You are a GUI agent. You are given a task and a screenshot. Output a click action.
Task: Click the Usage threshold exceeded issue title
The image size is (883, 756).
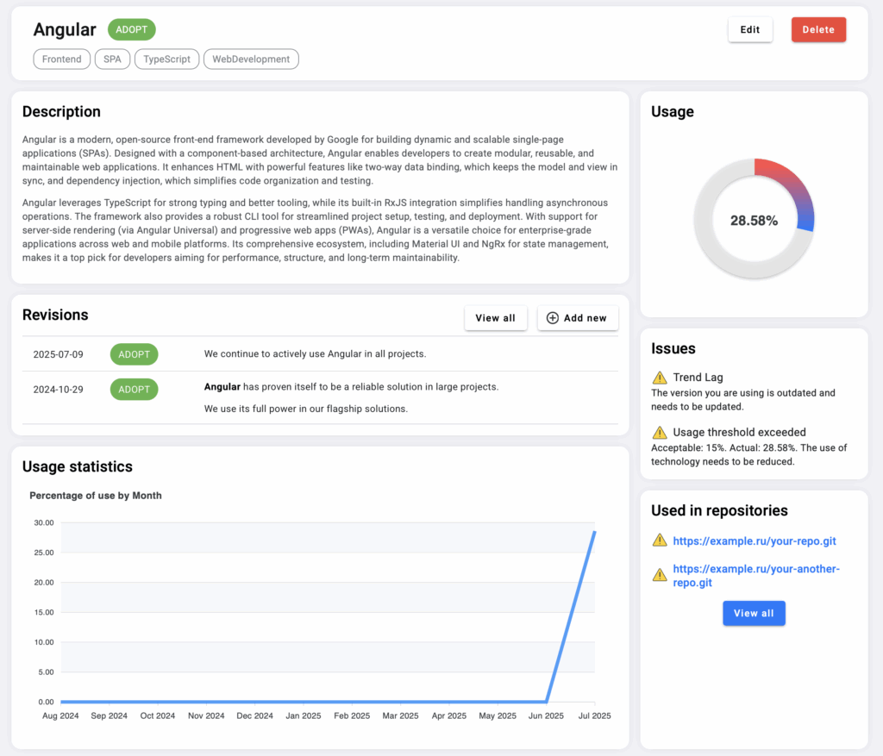click(x=739, y=433)
